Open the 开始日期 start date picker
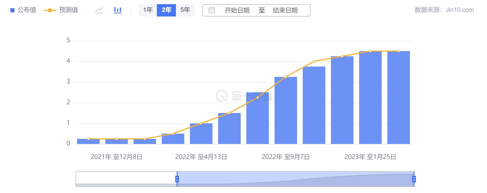487x193 pixels. [x=237, y=10]
